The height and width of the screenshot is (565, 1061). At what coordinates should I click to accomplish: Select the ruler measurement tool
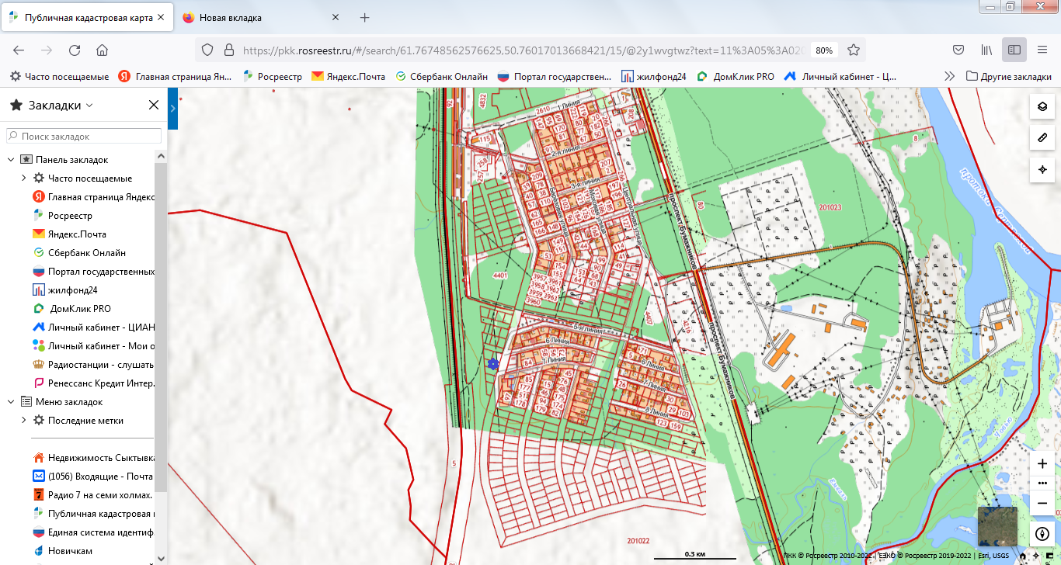coord(1042,138)
